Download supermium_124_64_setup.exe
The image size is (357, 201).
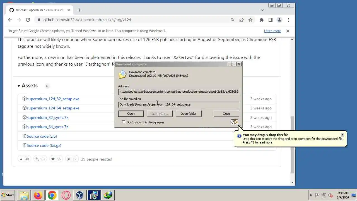tap(53, 108)
